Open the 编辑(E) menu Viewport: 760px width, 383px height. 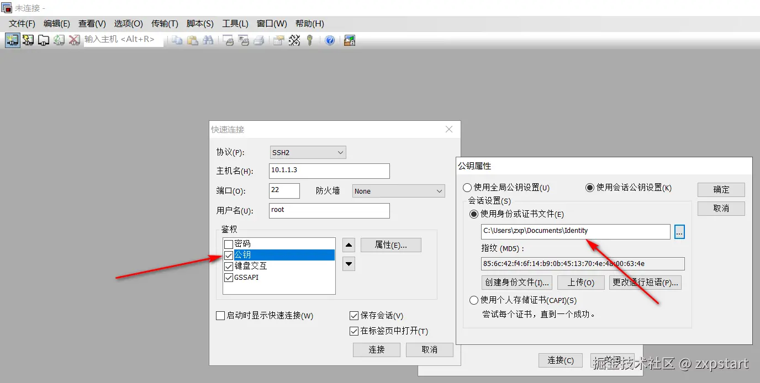click(57, 24)
